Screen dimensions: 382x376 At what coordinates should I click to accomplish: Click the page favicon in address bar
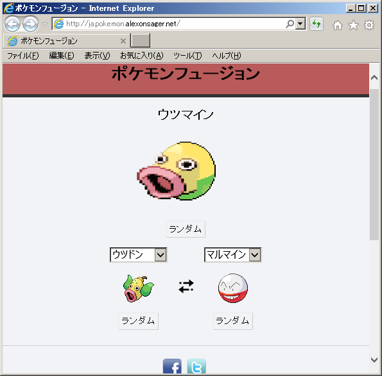58,24
